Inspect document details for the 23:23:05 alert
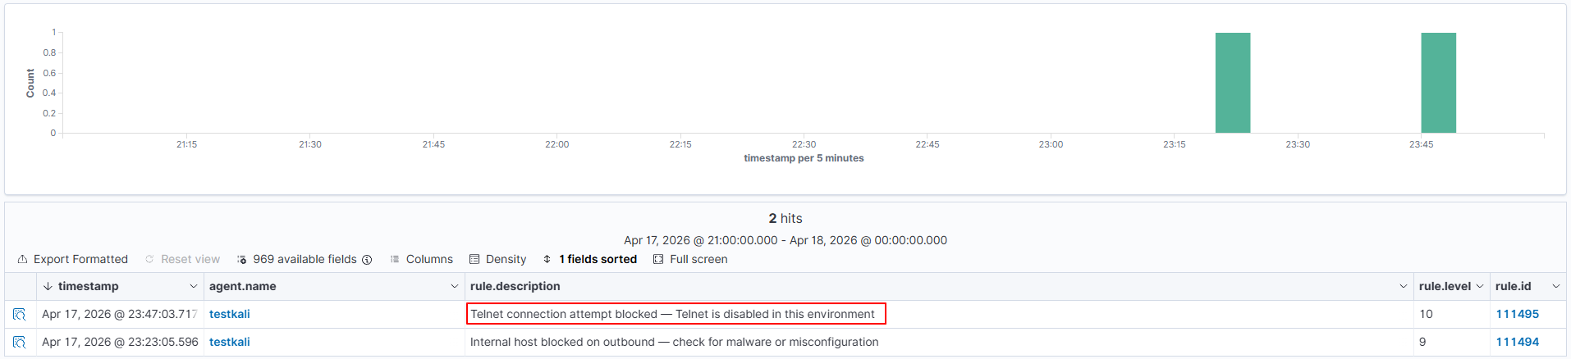 (20, 343)
